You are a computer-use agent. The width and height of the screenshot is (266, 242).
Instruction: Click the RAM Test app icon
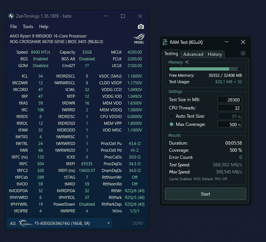(x=165, y=42)
